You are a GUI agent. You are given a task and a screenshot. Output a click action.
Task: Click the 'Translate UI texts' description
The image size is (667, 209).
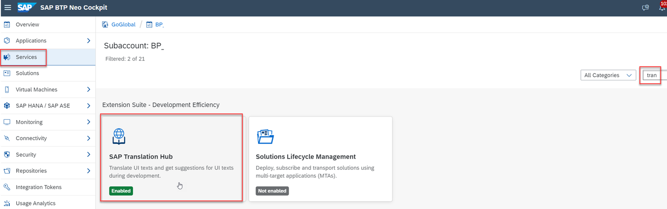point(171,172)
